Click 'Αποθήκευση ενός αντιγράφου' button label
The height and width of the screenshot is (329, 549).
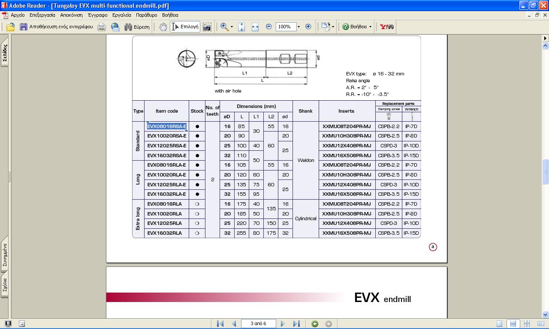(x=61, y=27)
